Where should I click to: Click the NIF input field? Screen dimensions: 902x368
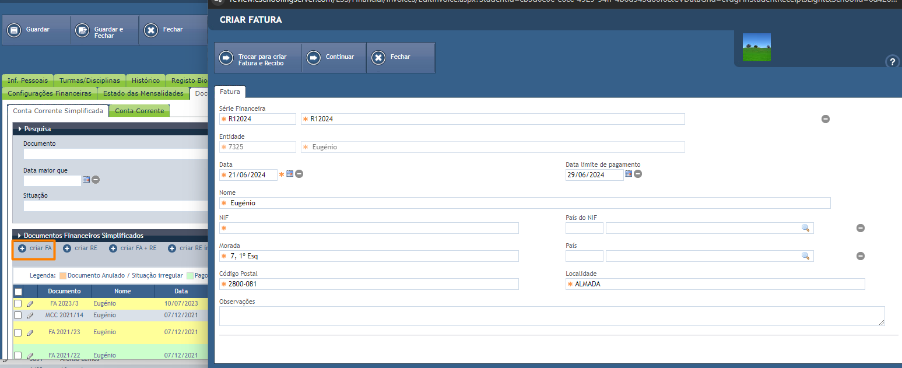pos(369,228)
